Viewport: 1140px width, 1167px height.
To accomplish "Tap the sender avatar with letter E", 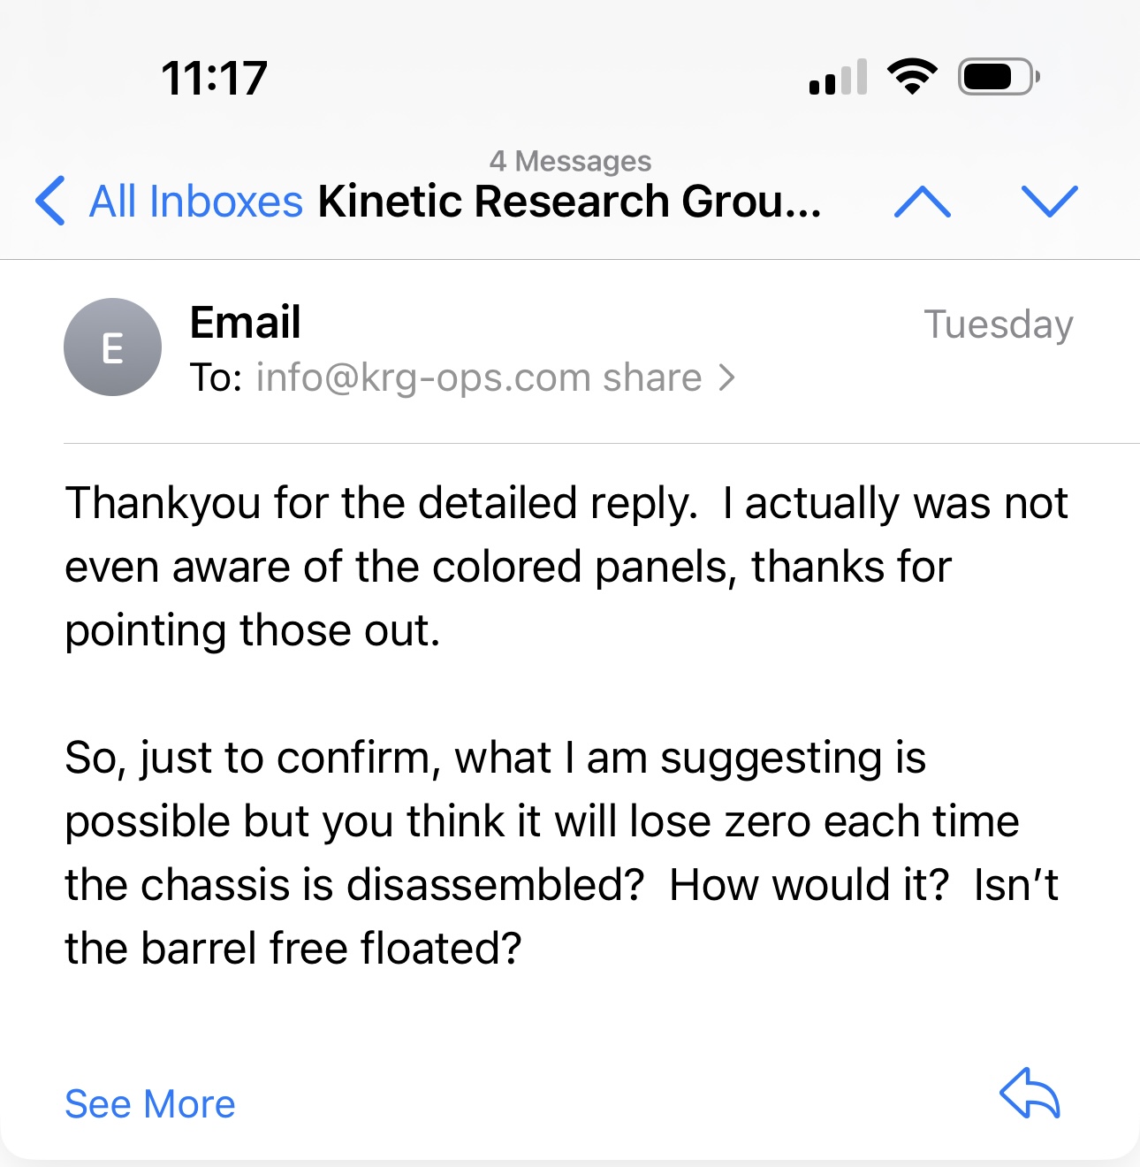I will point(112,347).
